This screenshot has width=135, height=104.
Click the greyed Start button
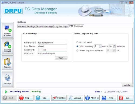pos(9,98)
